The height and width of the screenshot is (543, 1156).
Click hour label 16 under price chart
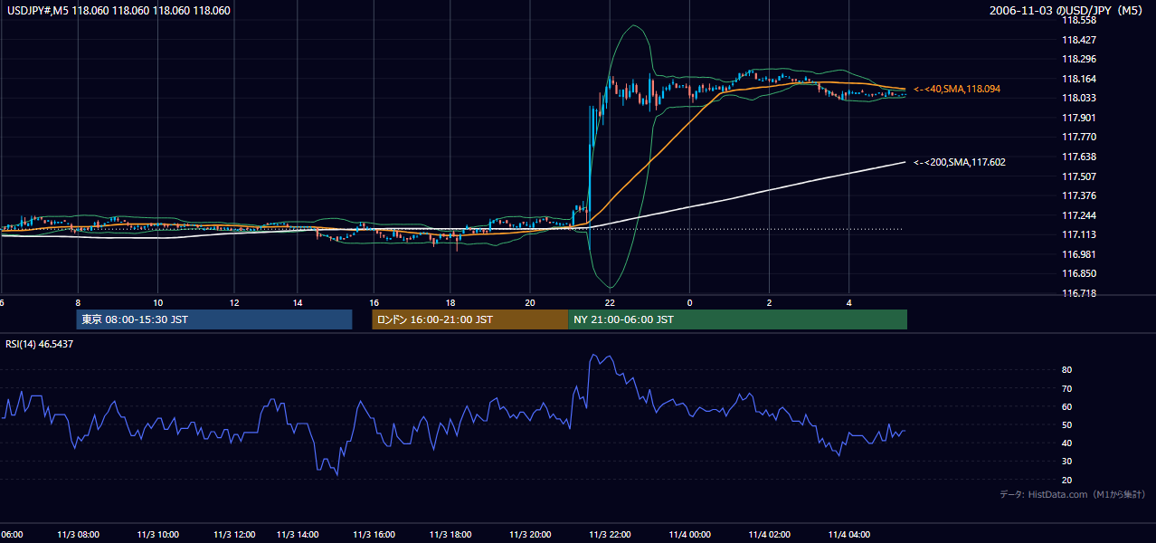tap(374, 302)
